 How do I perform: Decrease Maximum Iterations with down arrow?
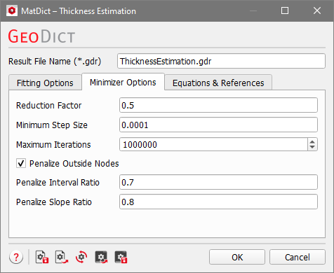312,147
